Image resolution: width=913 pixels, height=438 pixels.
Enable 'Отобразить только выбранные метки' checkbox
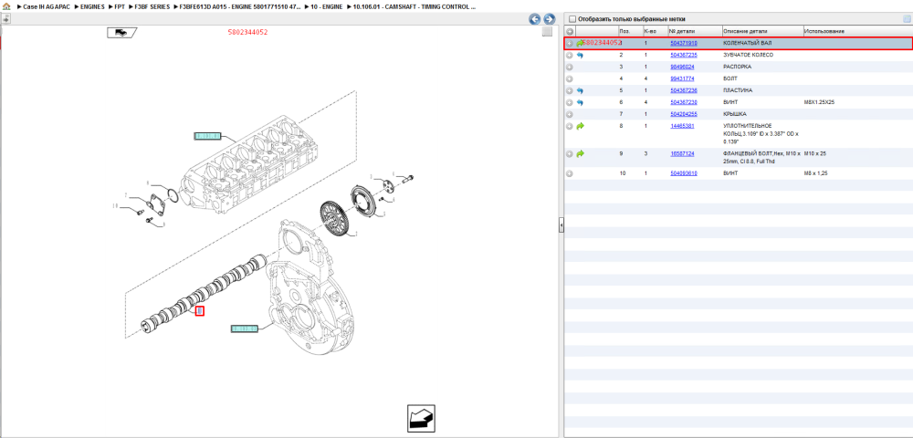[572, 18]
